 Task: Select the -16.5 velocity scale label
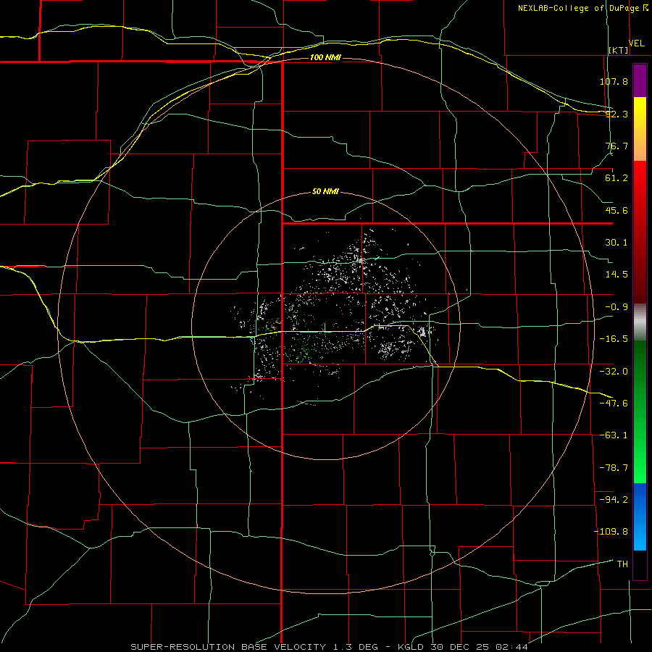coord(614,339)
